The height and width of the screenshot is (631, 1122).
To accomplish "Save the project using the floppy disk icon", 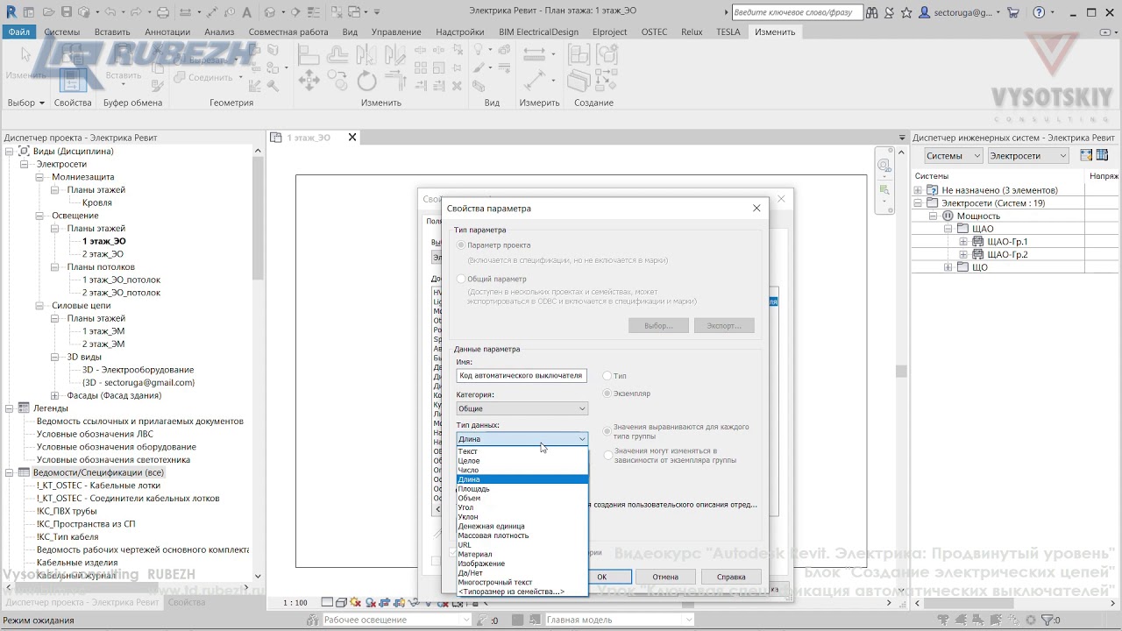I will point(66,12).
